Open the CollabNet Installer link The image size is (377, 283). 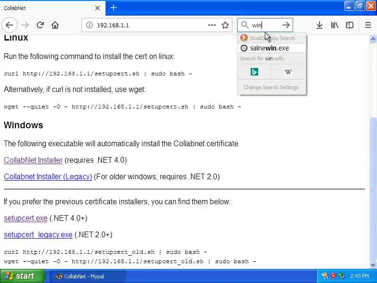[33, 160]
